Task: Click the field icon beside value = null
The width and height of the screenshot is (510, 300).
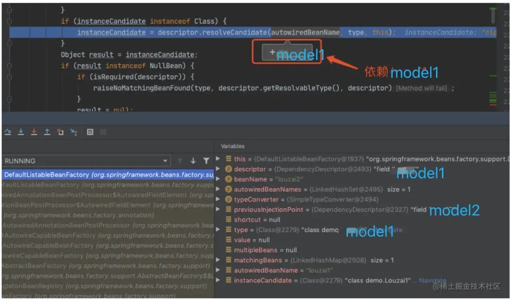Action: (x=229, y=240)
